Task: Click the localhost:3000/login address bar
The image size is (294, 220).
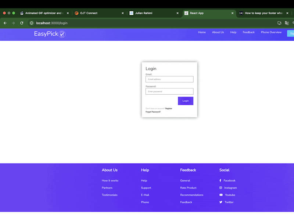Action: point(52,23)
